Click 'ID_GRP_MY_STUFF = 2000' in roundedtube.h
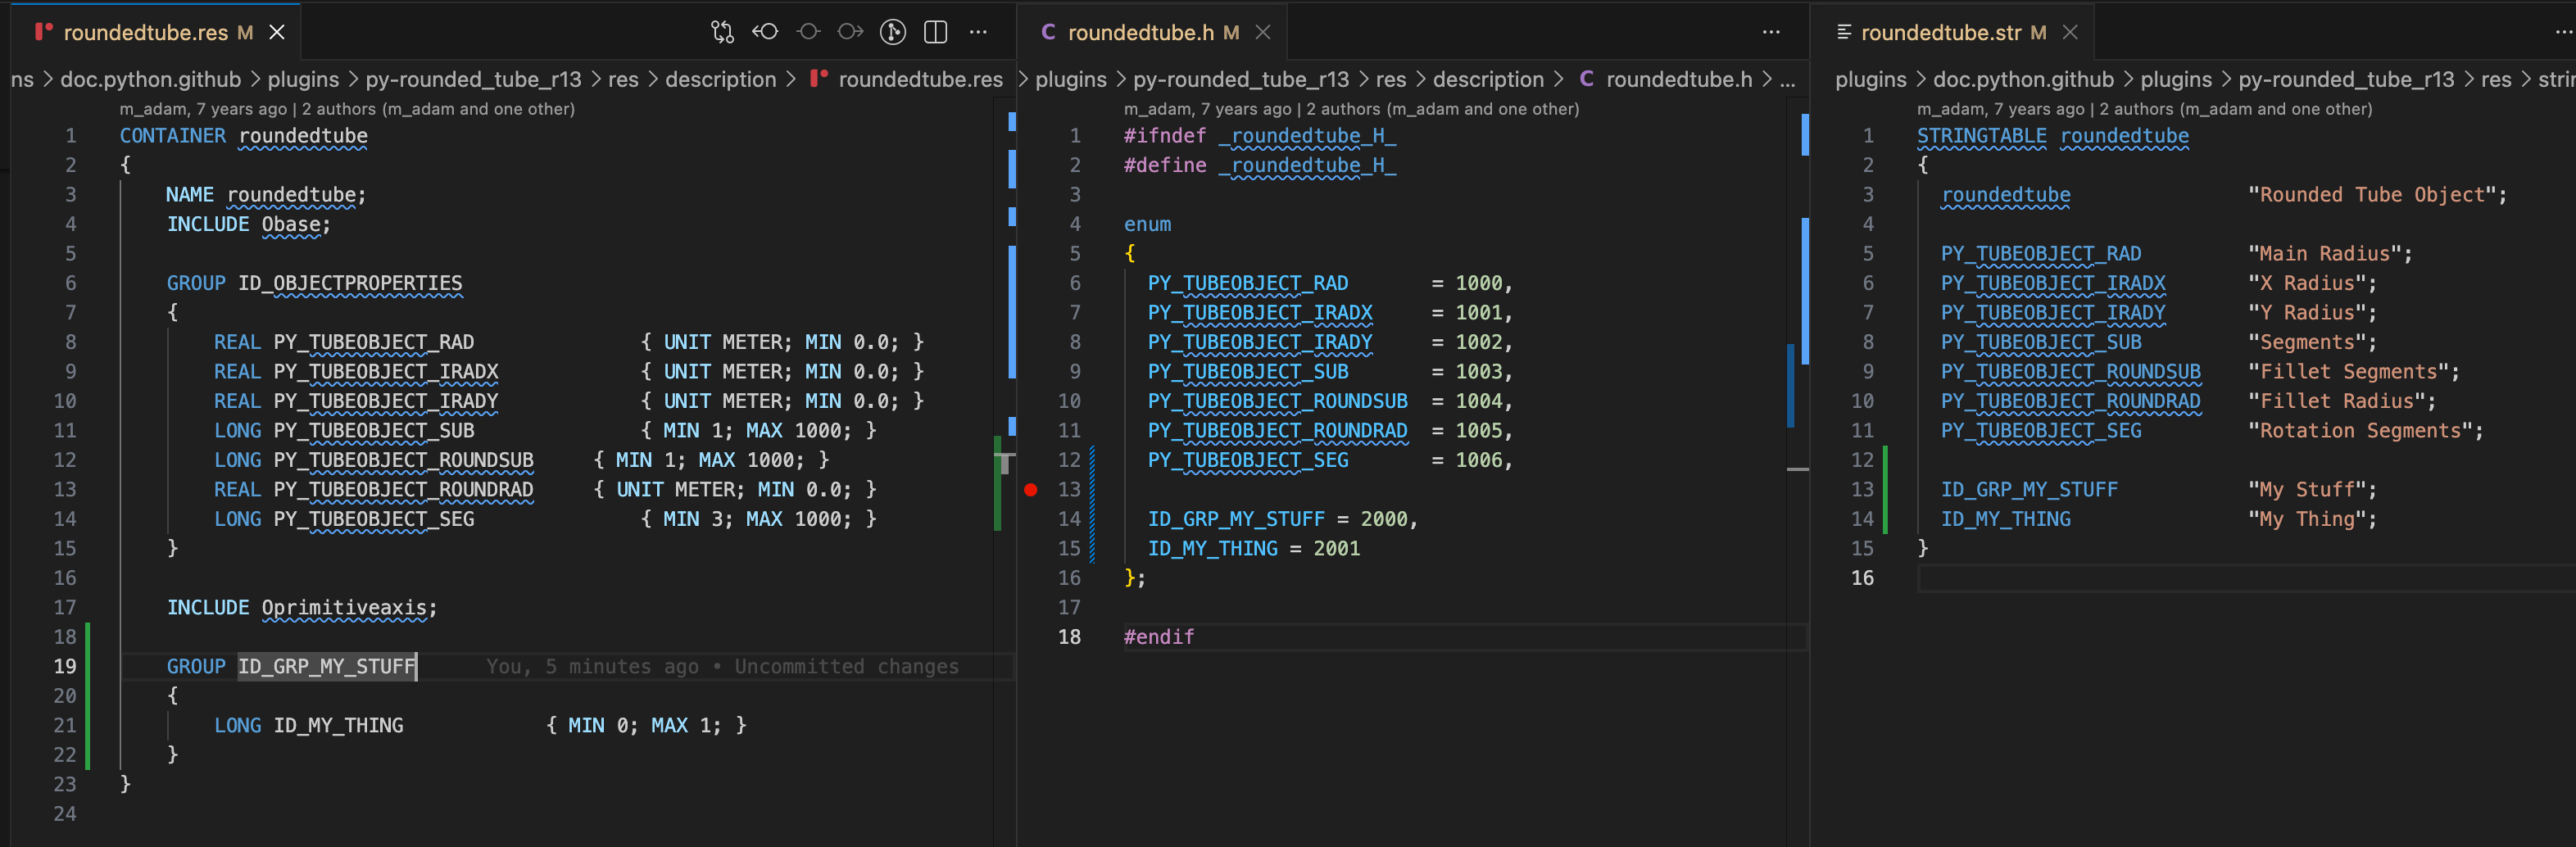Screen dimensions: 2576x847 pyautogui.click(x=1277, y=520)
